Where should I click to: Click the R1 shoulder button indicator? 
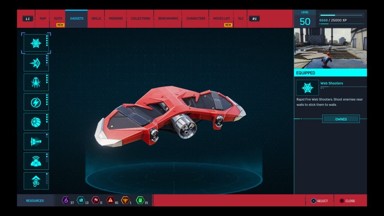click(255, 19)
